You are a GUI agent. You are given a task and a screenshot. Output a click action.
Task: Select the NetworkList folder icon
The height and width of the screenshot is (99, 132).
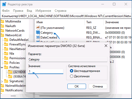(3, 35)
